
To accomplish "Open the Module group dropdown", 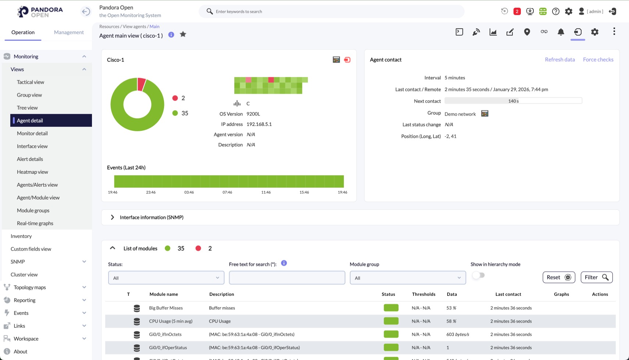I will pyautogui.click(x=408, y=278).
